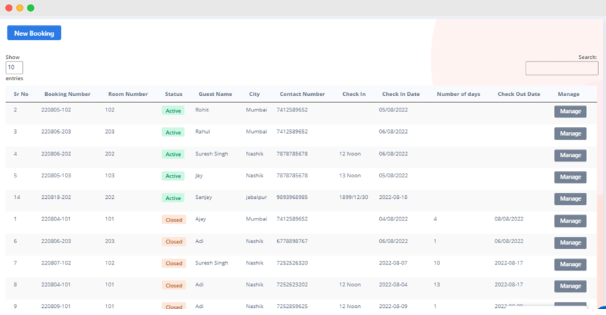Click guest name Ajay

201,219
